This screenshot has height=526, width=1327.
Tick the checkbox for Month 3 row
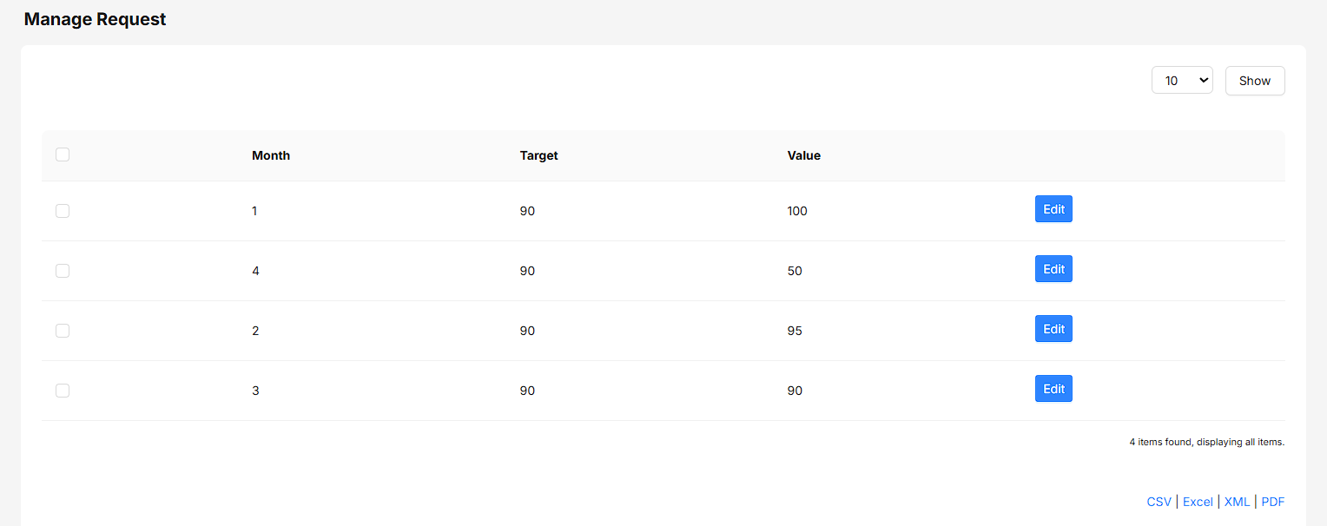63,391
